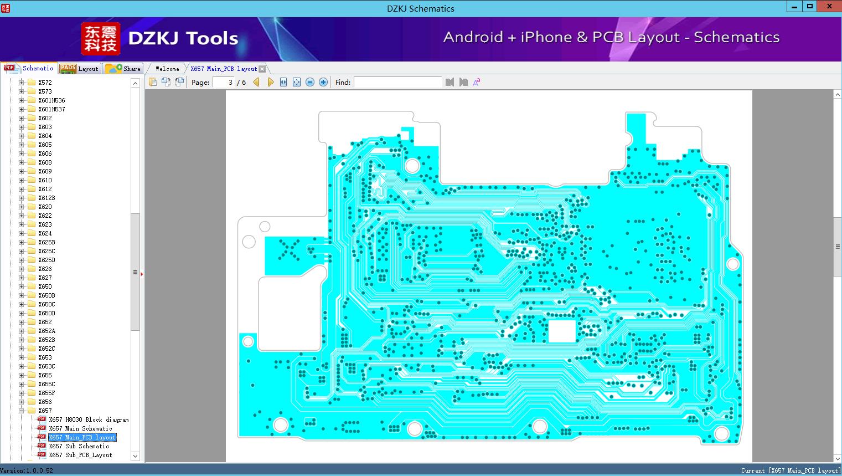Toggle facing pages view mode
Screen dimensions: 842x476
179,81
